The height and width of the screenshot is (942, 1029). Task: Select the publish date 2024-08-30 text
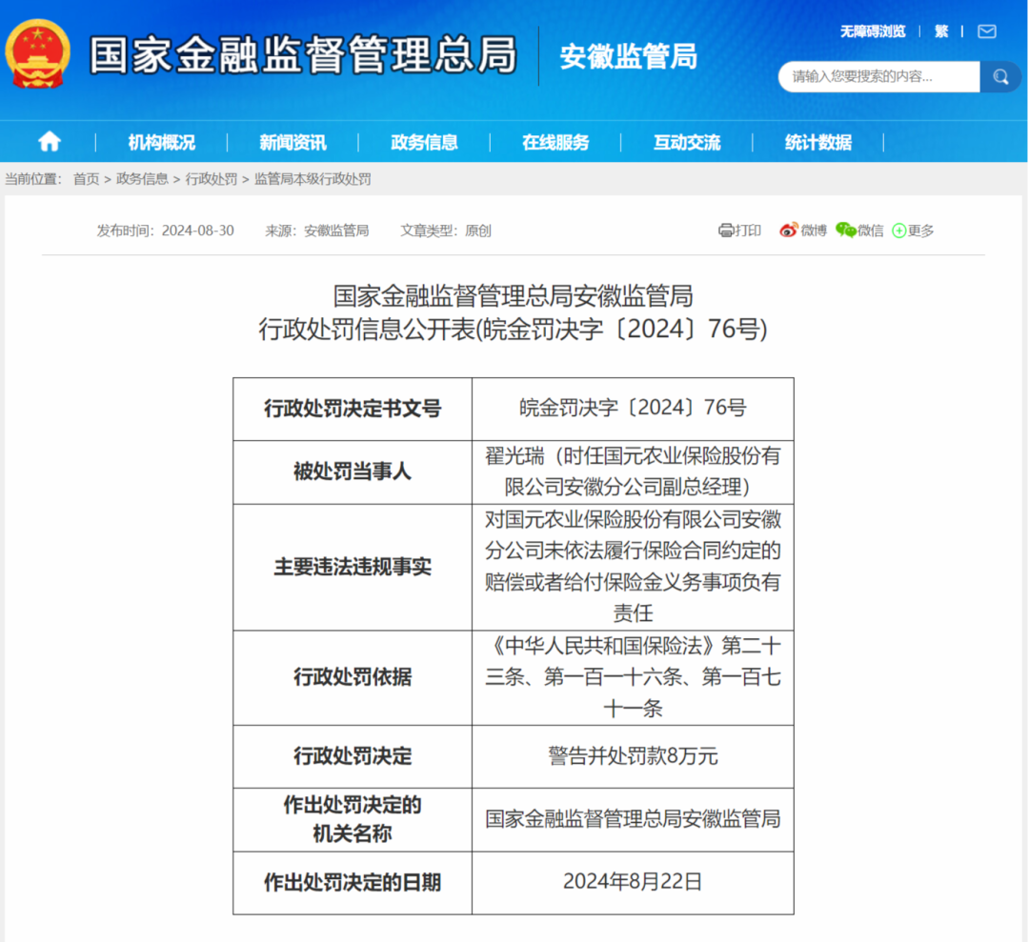point(197,230)
